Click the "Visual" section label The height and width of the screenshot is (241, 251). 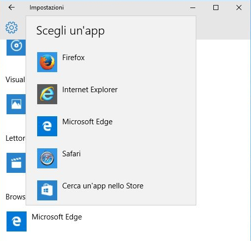(15, 80)
